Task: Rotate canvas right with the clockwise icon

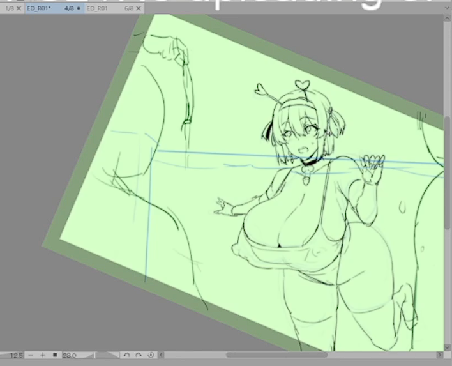Action: (139, 355)
